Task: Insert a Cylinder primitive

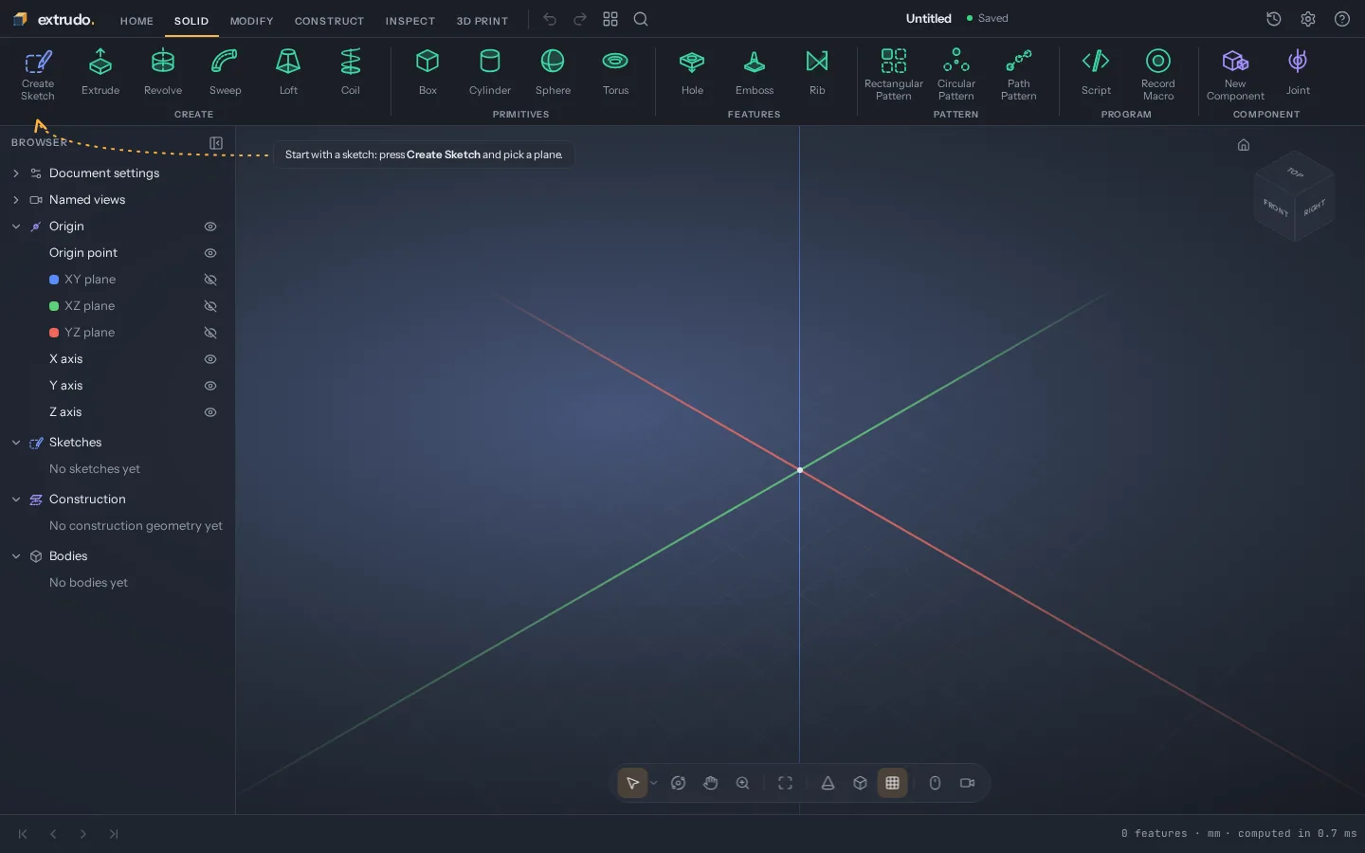Action: 490,75
